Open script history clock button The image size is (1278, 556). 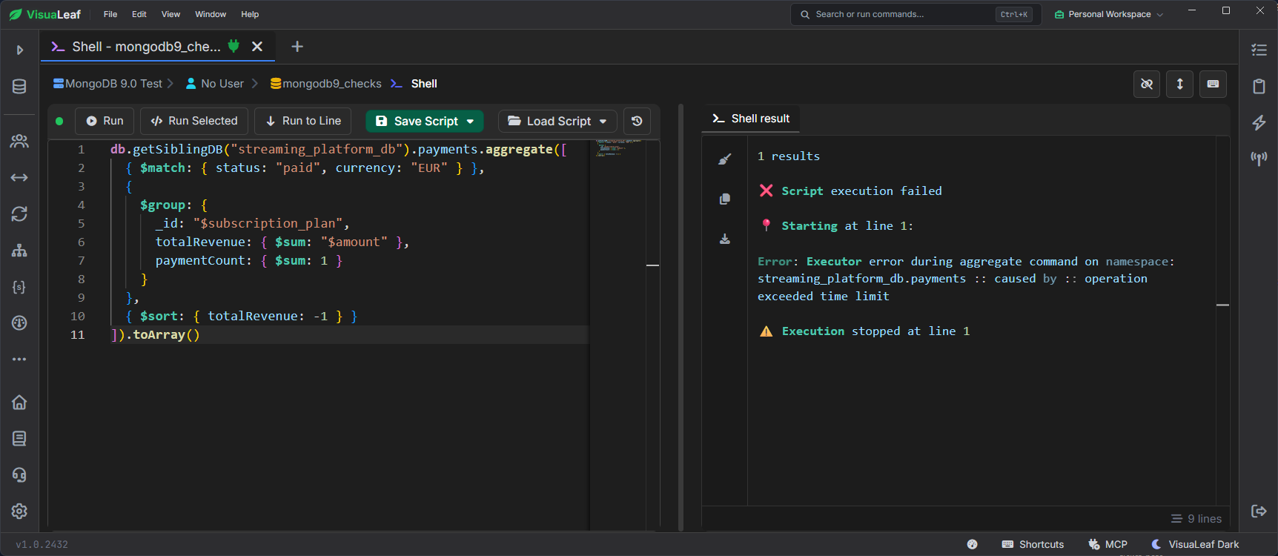pyautogui.click(x=637, y=121)
